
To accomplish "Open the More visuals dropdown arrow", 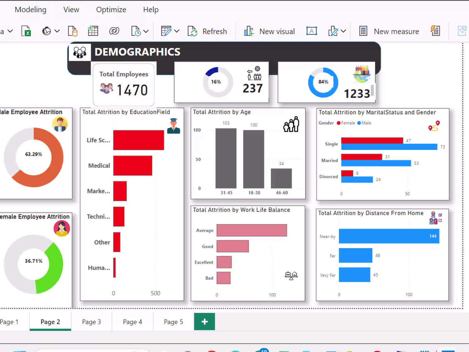I will 343,31.
